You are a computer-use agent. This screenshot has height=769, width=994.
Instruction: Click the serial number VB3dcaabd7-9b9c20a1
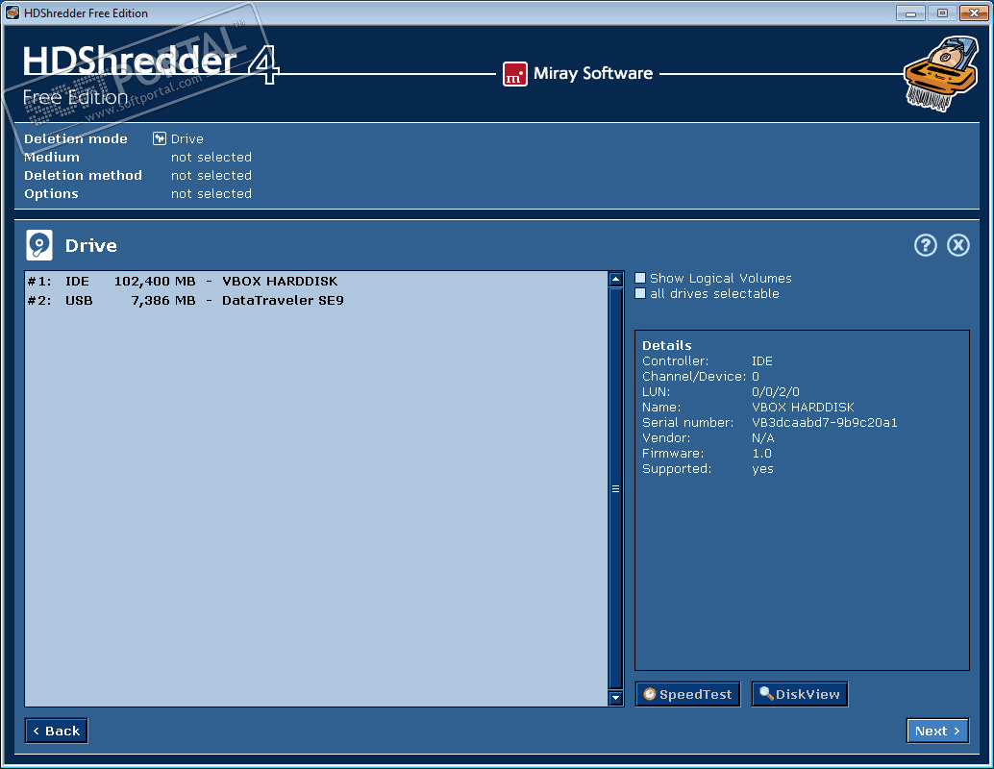824,422
